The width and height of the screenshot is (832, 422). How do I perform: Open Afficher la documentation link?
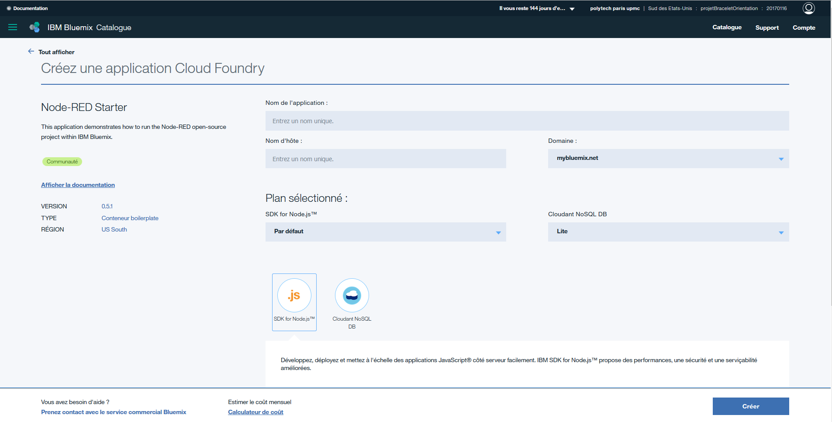pyautogui.click(x=78, y=185)
